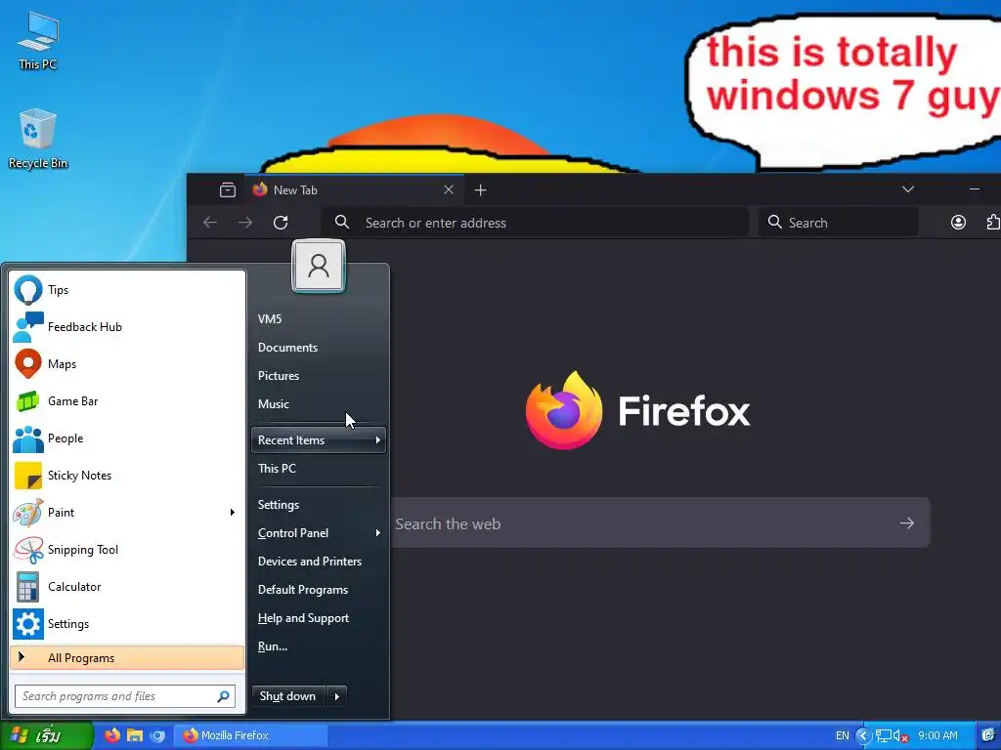Launch Feedback Hub from the Start menu
Image resolution: width=1001 pixels, height=750 pixels.
(127, 326)
